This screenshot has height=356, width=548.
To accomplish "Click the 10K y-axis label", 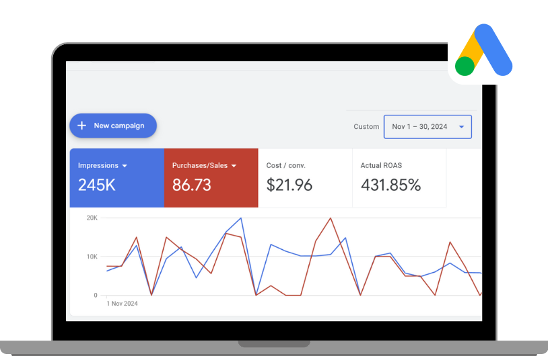I will [x=92, y=257].
